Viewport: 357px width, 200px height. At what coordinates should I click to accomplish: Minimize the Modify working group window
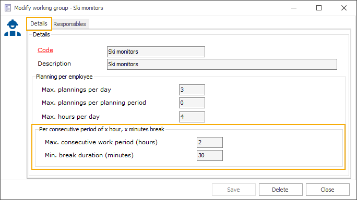pyautogui.click(x=294, y=8)
